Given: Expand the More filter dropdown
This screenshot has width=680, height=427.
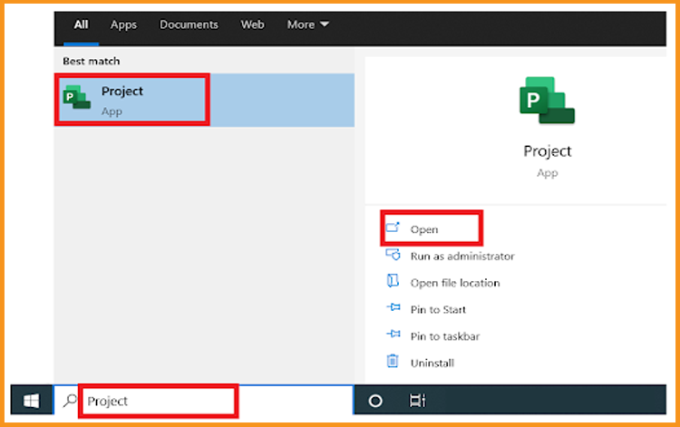Looking at the screenshot, I should click(x=307, y=24).
